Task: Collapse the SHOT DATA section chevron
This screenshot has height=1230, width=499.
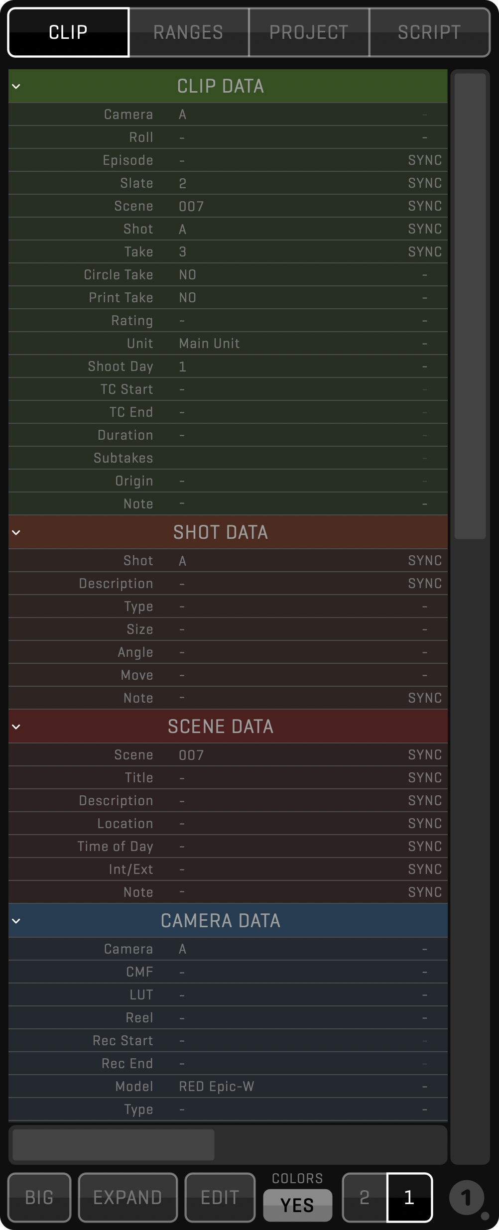Action: [x=16, y=533]
